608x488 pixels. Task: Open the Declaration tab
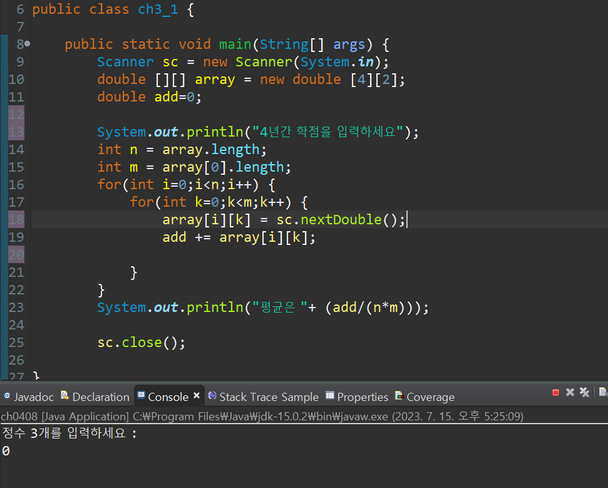click(x=95, y=397)
